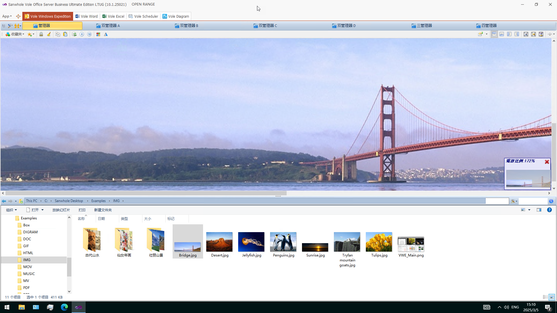Click the back navigation arrow
557x313 pixels.
click(x=4, y=201)
